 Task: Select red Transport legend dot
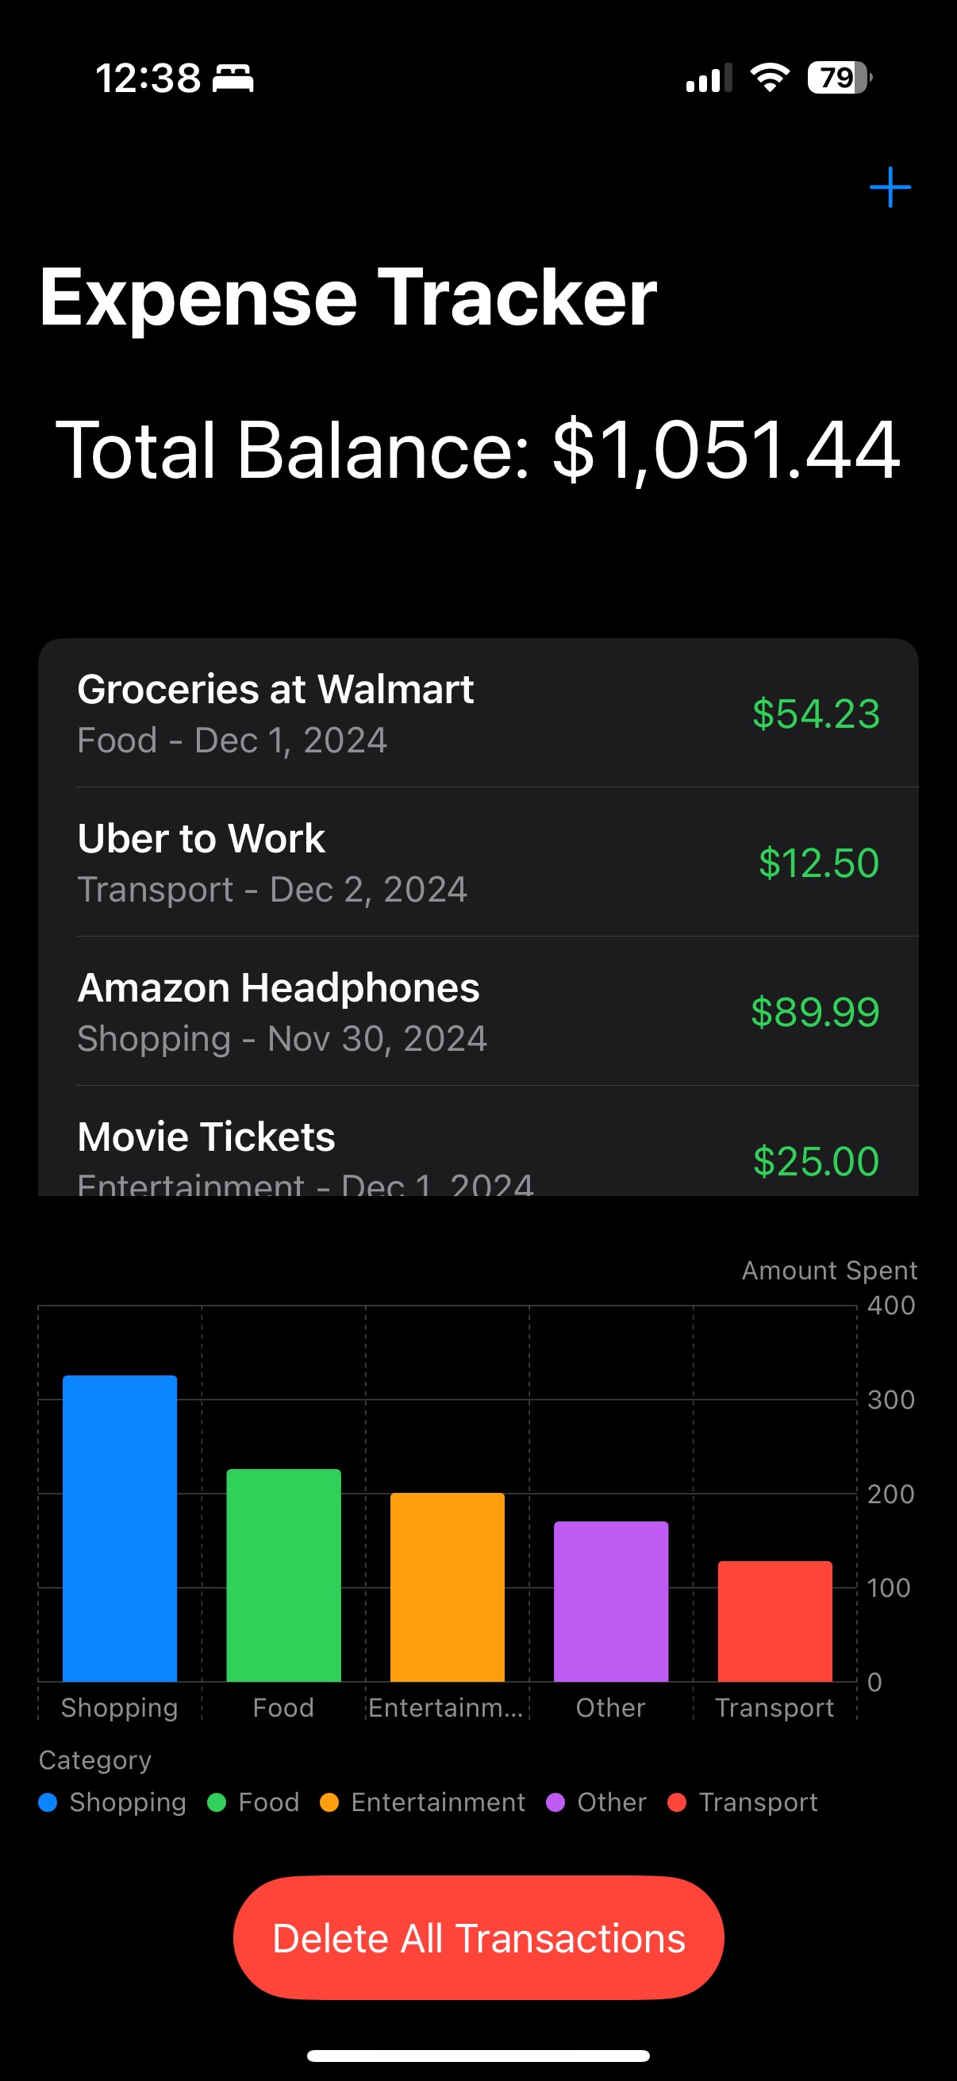[x=677, y=1802]
